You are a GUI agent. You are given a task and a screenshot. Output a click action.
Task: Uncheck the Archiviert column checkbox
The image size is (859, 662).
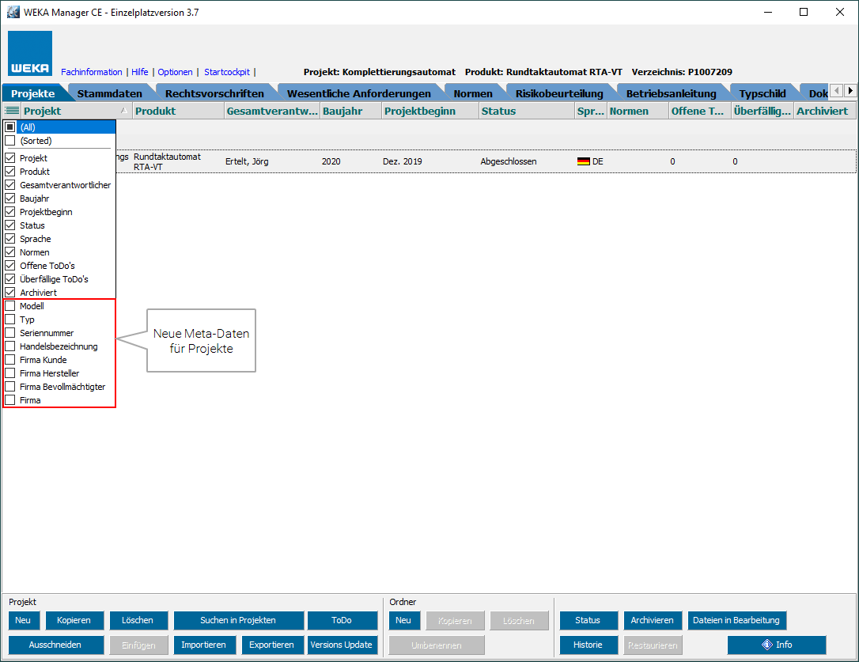pyautogui.click(x=10, y=293)
